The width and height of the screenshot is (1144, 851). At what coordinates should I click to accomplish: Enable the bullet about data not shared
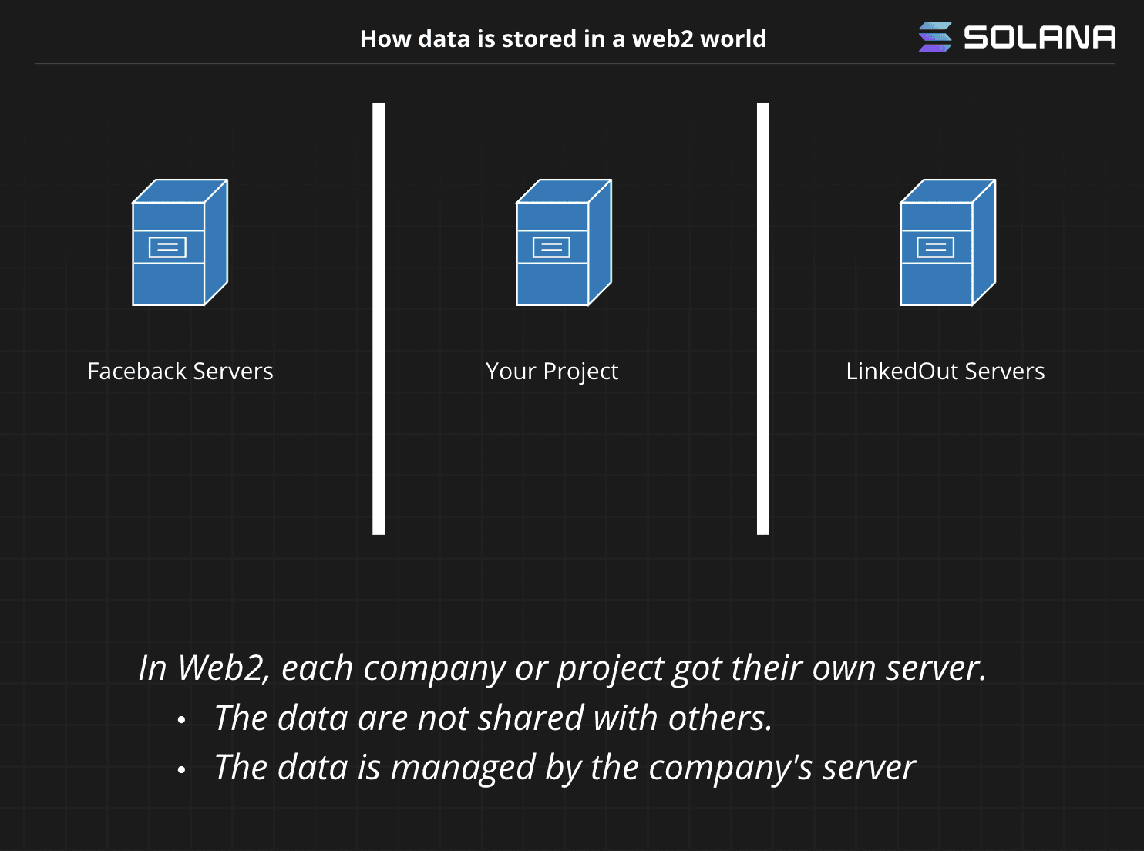pos(493,717)
